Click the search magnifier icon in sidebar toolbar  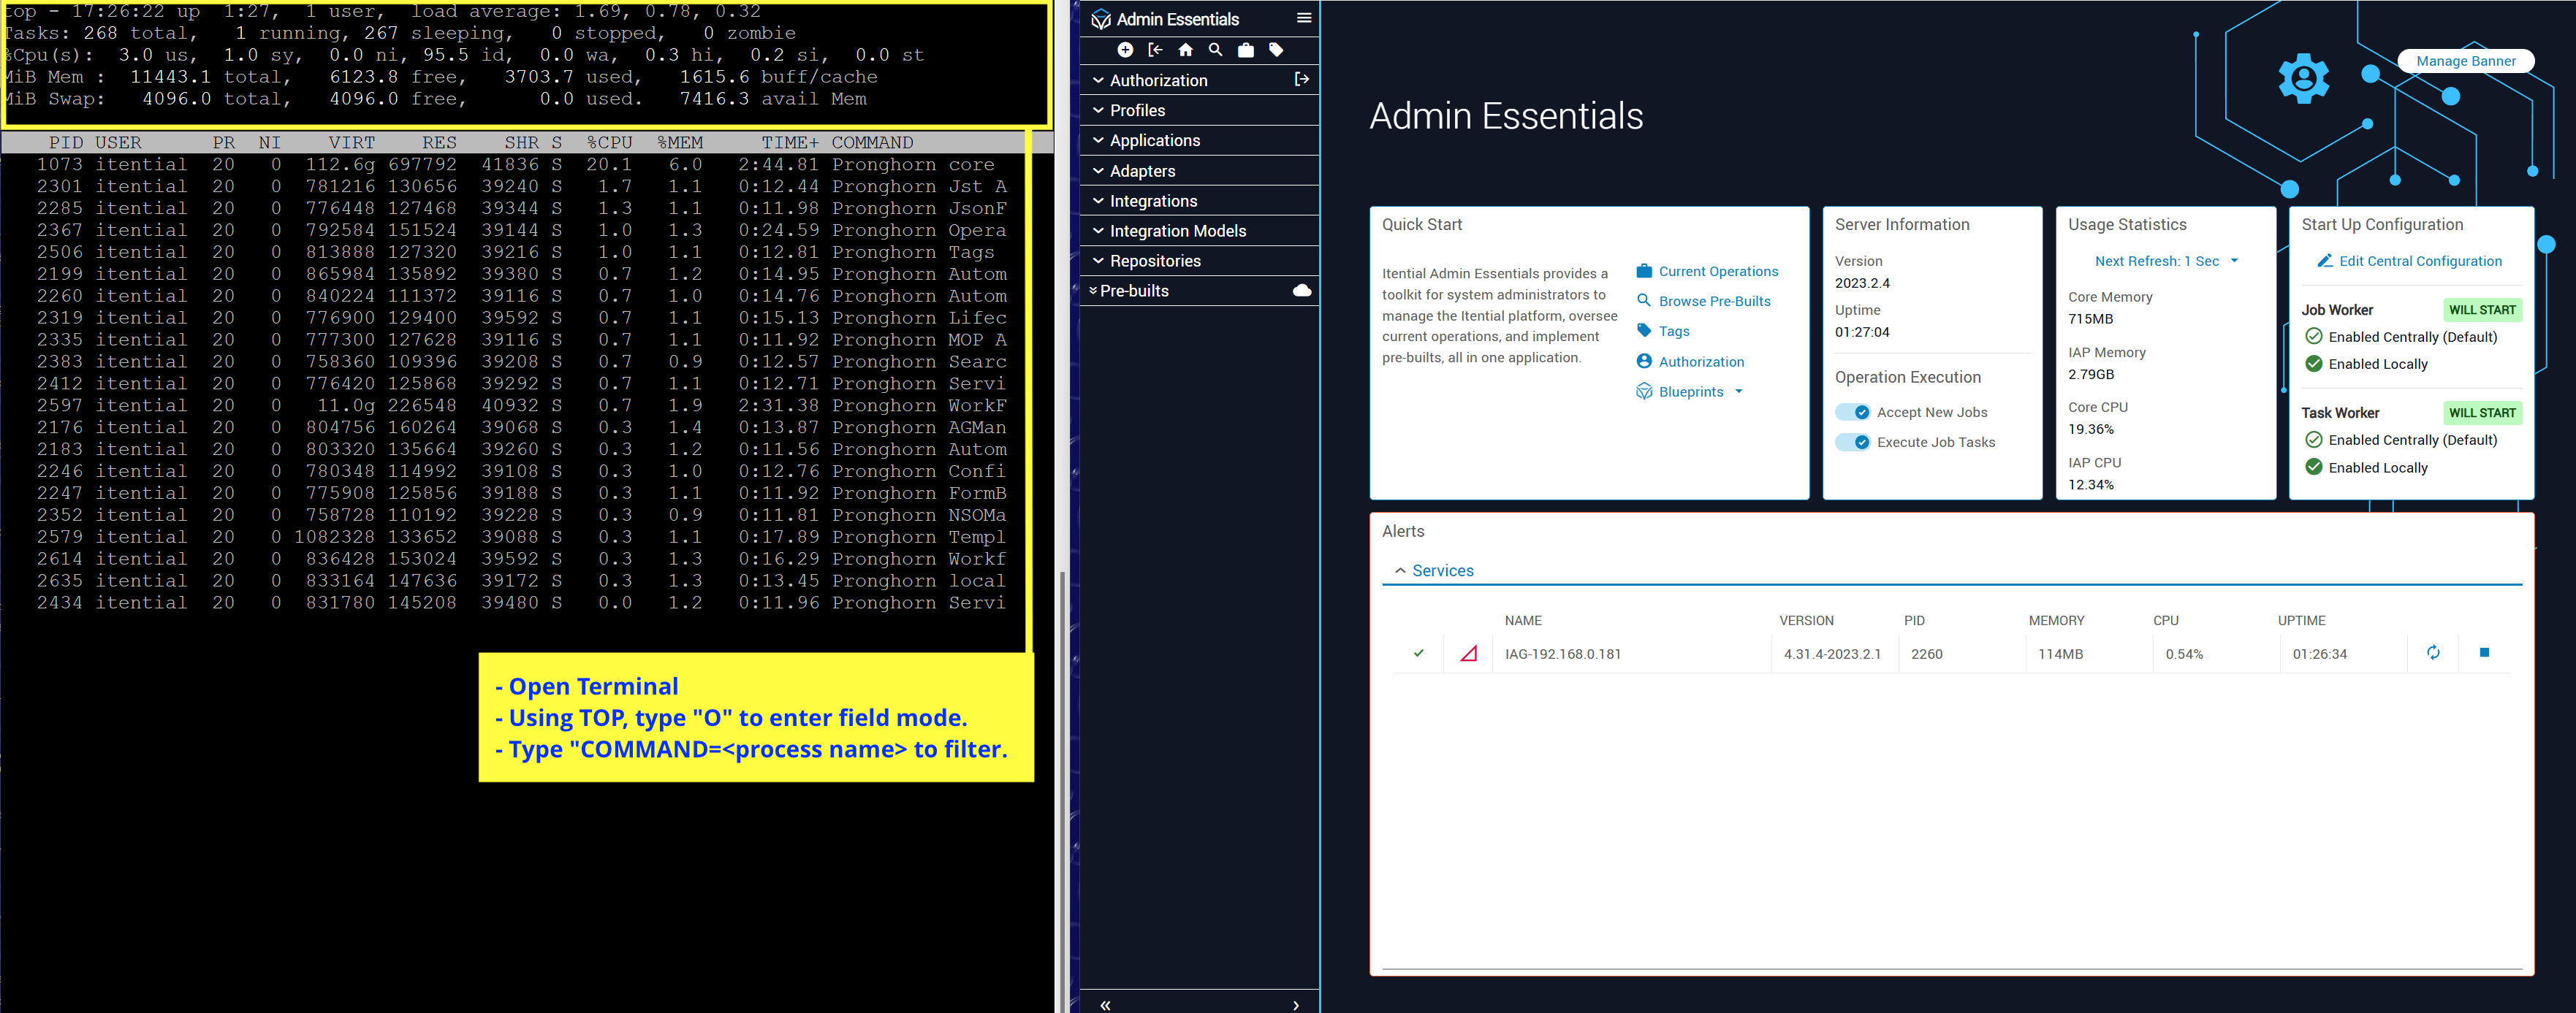(x=1215, y=50)
